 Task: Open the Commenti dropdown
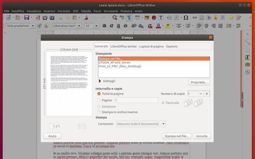coord(141,124)
